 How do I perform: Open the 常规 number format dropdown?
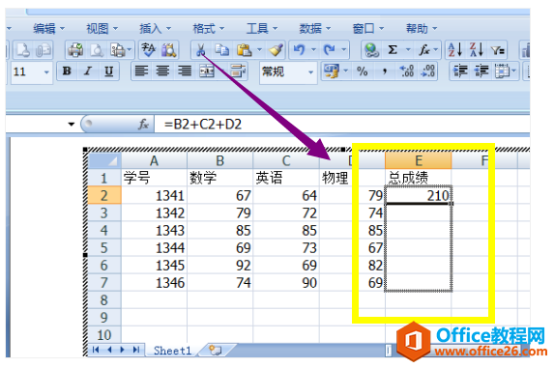[311, 72]
